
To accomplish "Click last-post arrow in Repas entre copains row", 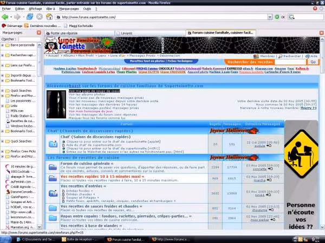I will (273, 219).
